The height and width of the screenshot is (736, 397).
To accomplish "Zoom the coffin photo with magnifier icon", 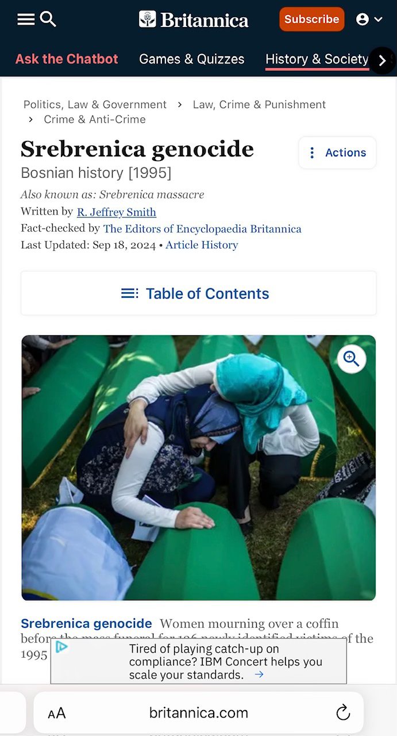I will click(351, 359).
